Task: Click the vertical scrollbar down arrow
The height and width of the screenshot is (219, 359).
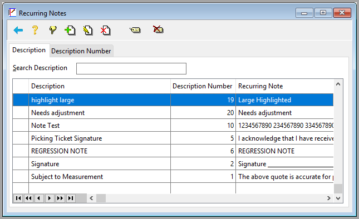Action: coord(338,198)
